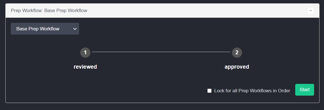Click the dropdown arrow beside Base Prep Workflow
The width and height of the screenshot is (324, 110).
75,29
